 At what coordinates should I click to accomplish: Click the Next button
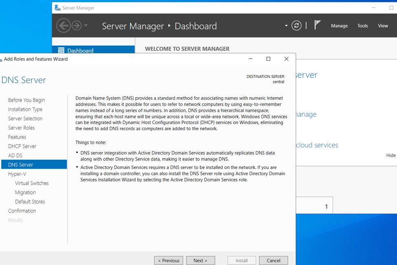click(200, 261)
